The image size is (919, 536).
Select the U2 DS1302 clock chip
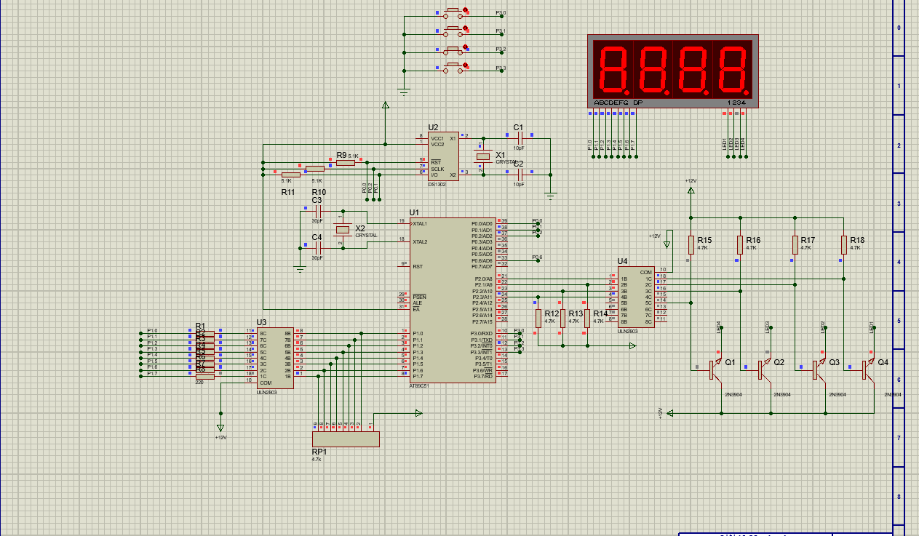click(x=443, y=156)
